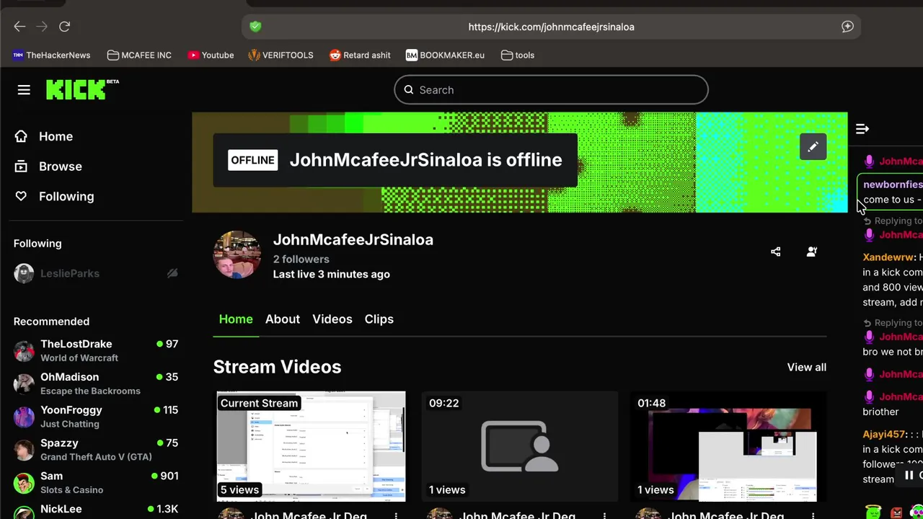Image resolution: width=923 pixels, height=519 pixels.
Task: Click Xandewrw username in chat
Action: [888, 257]
